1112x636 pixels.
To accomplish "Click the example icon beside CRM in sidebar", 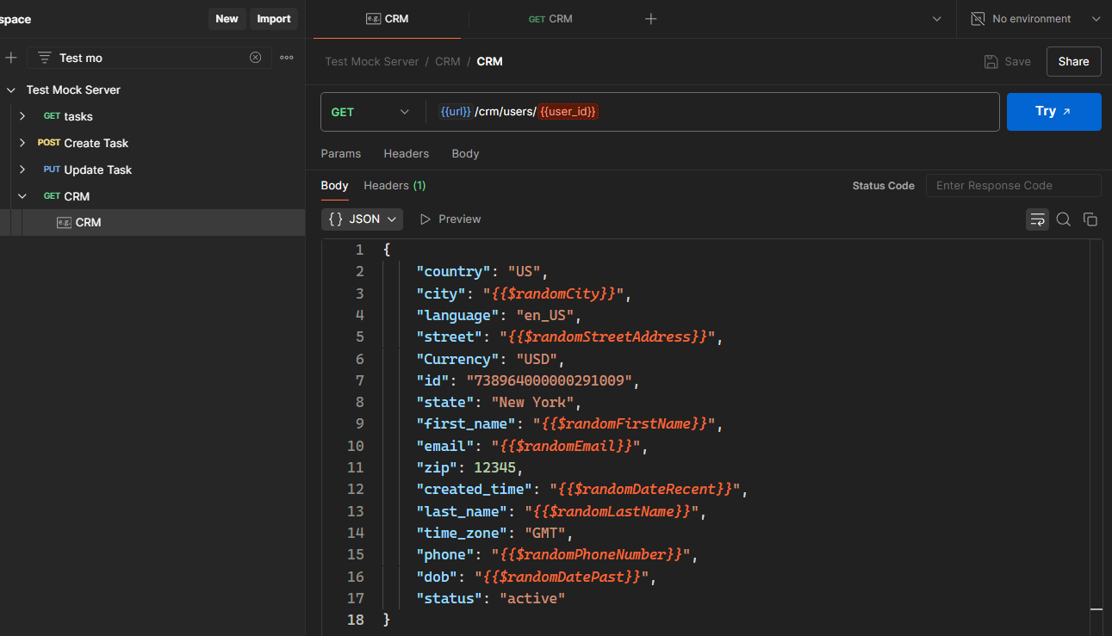I will click(64, 222).
